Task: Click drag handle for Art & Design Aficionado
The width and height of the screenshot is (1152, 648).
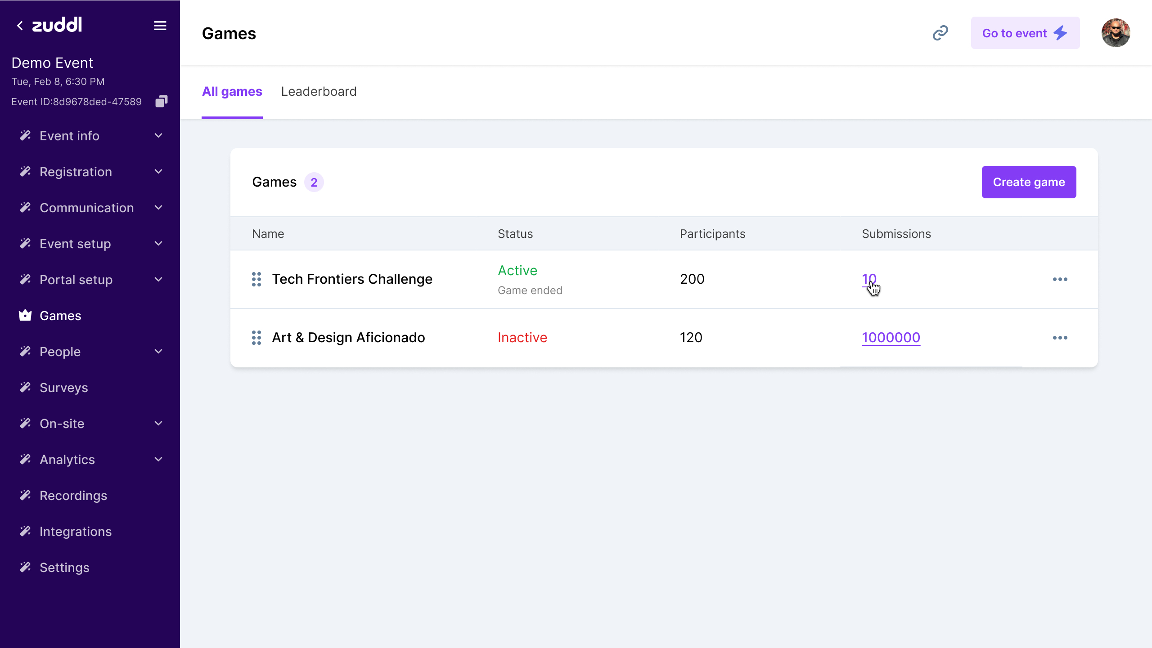Action: (256, 338)
